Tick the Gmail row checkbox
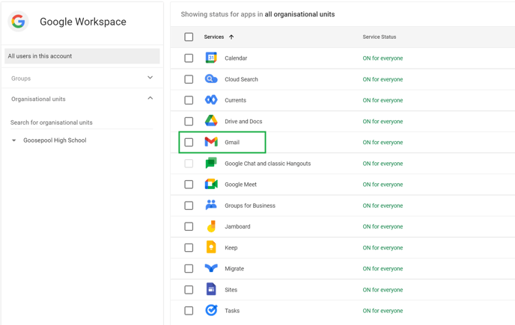Screen dimensions: 515x325 click(x=189, y=143)
